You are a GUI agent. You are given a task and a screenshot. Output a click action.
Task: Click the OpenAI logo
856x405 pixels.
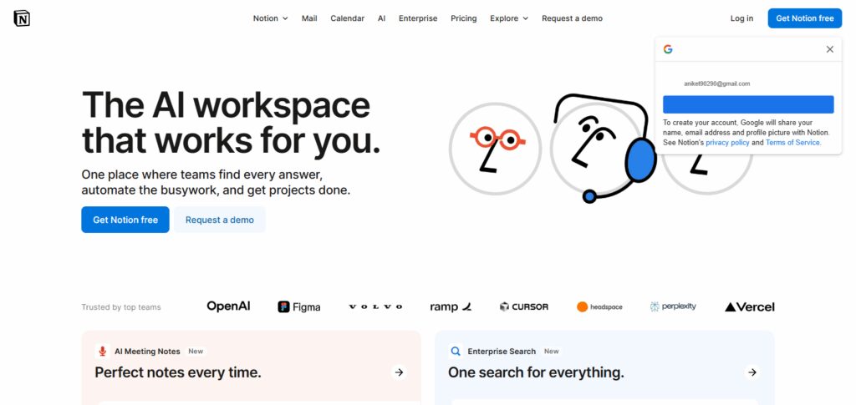pyautogui.click(x=228, y=306)
